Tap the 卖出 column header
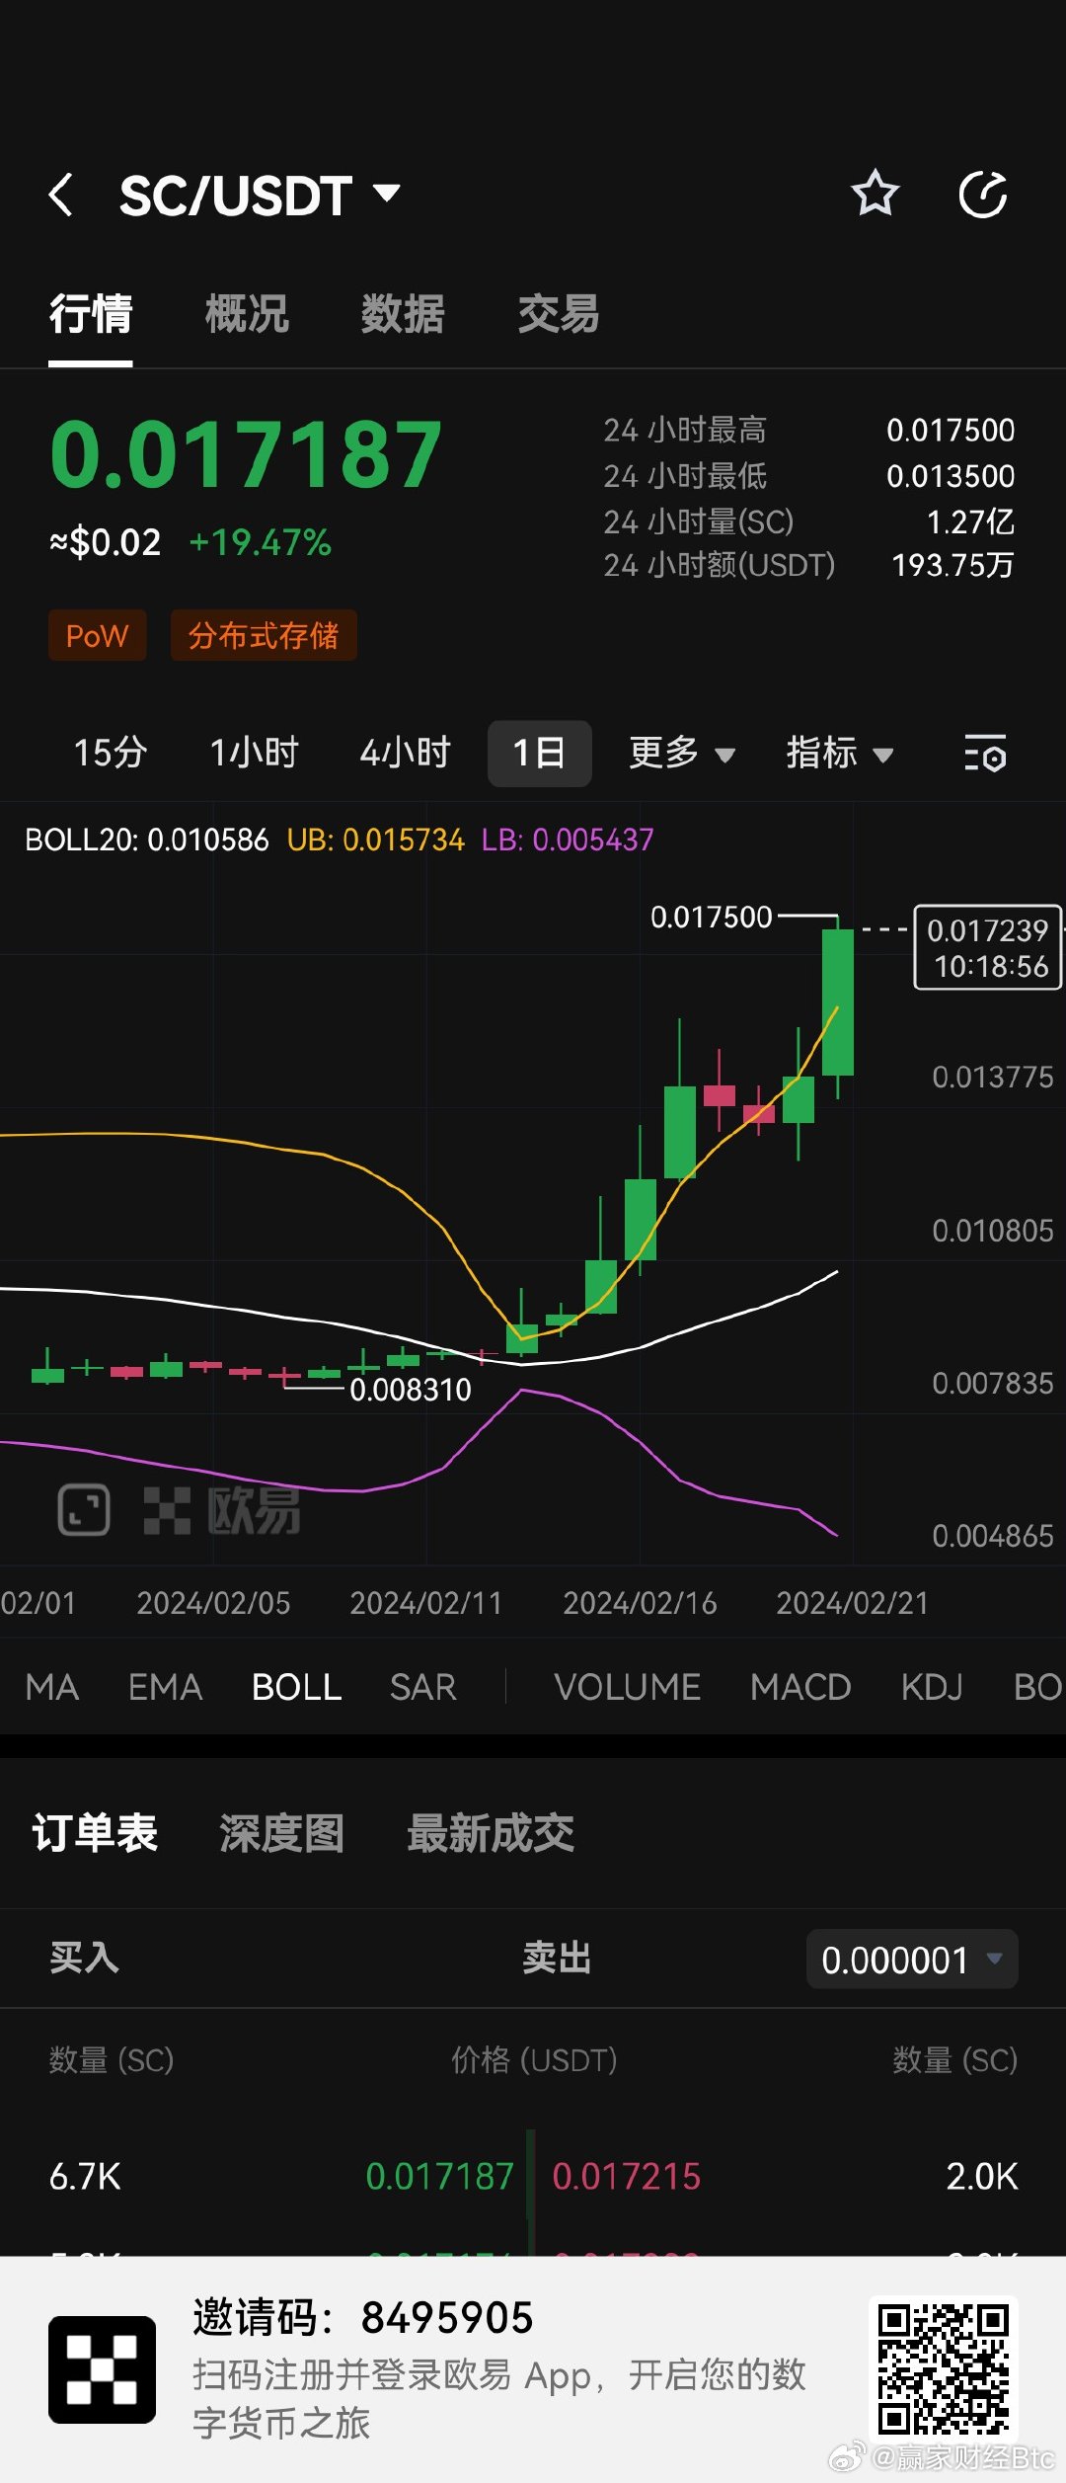The image size is (1066, 2483). [x=557, y=1958]
